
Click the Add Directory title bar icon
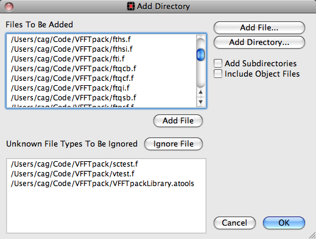point(131,6)
